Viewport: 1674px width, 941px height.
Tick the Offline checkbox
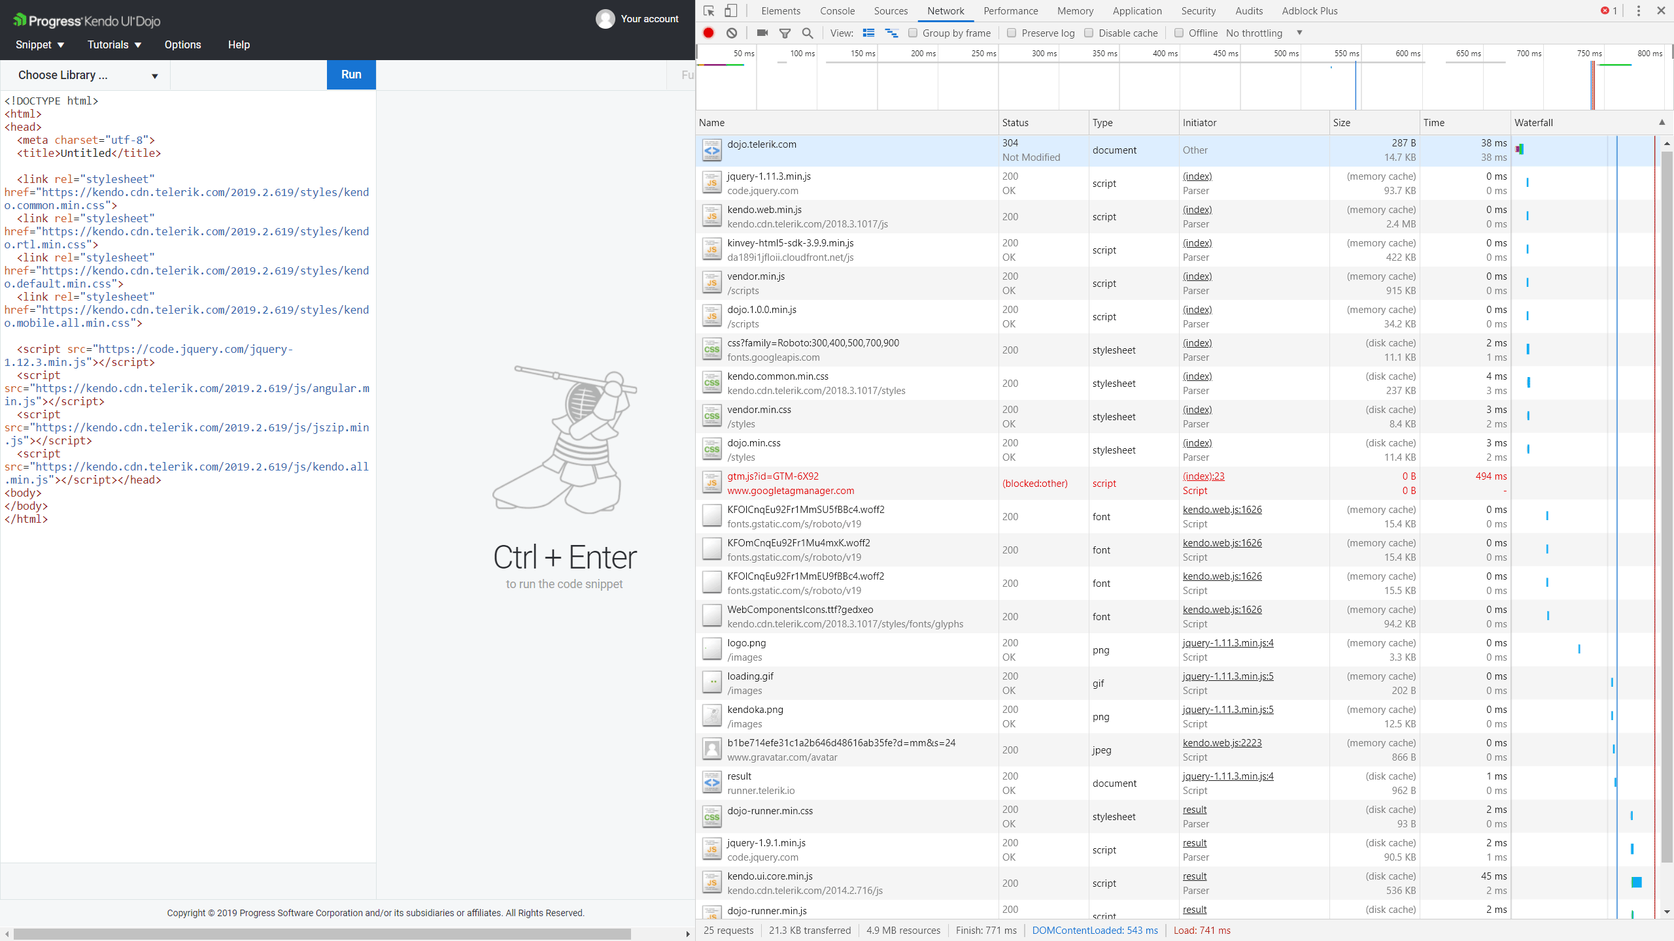click(x=1179, y=33)
